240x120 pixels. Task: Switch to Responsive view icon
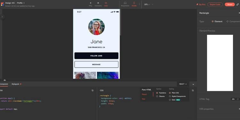[x=125, y=3]
